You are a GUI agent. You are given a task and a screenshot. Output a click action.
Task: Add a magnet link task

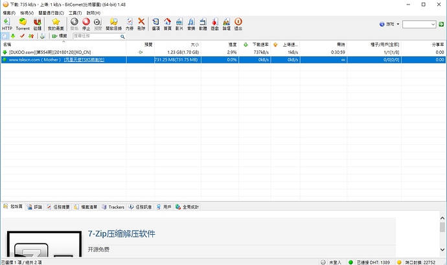[x=38, y=24]
